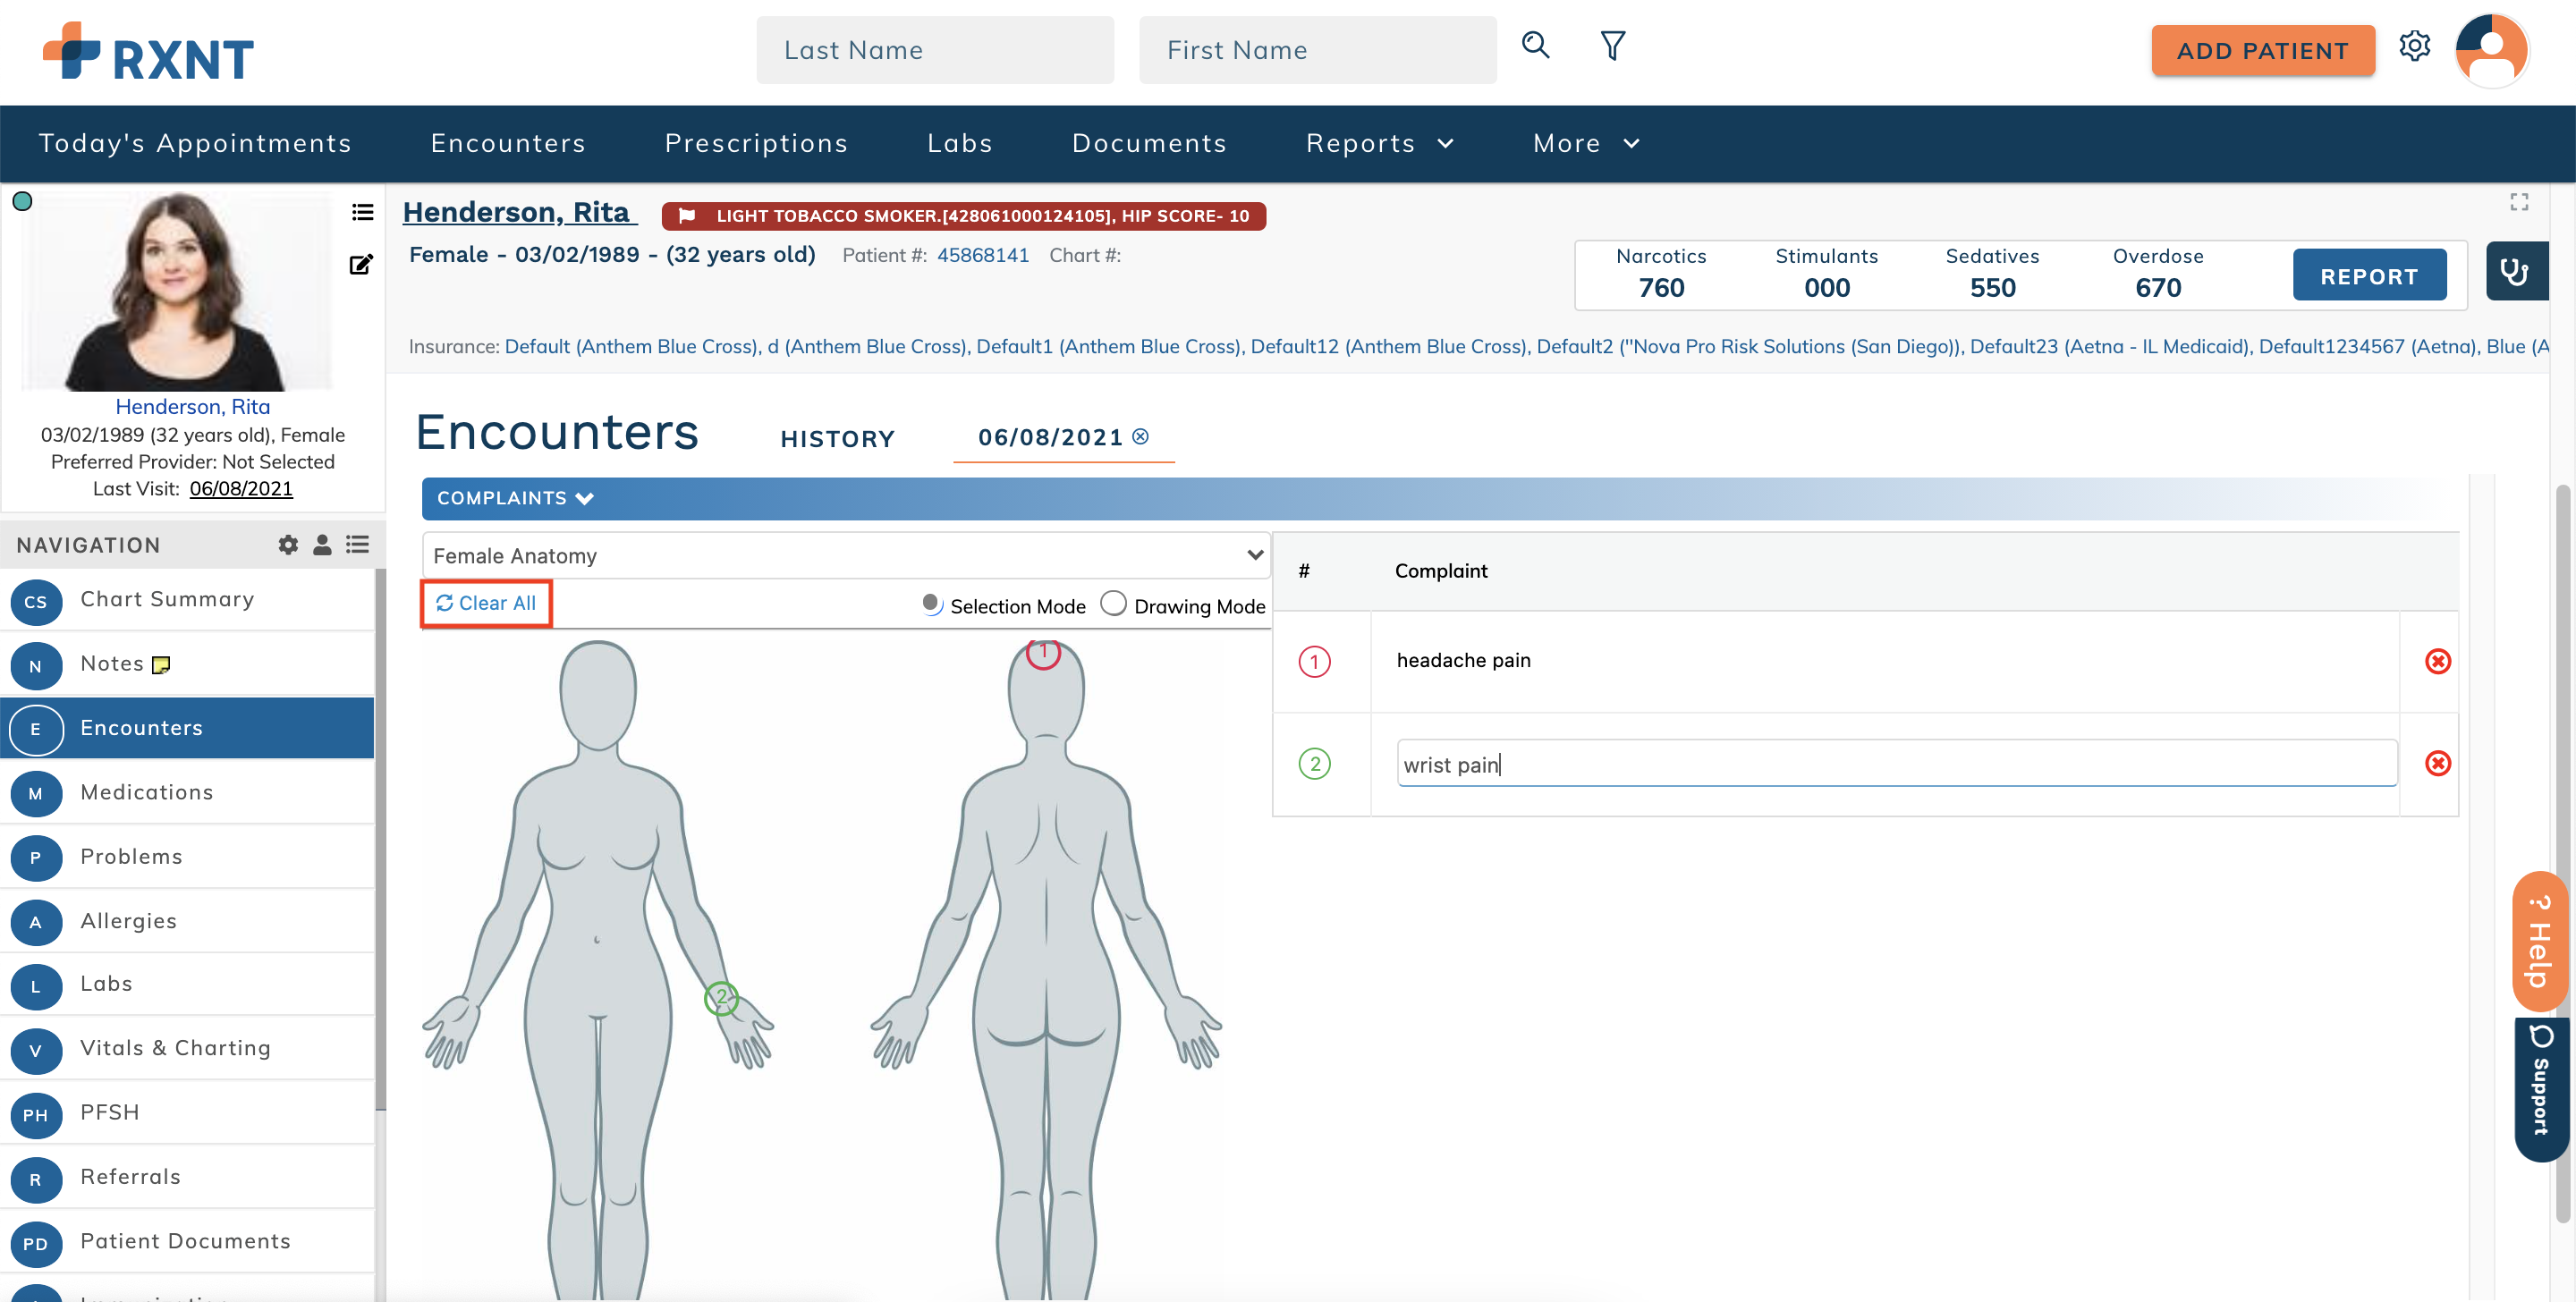Open Henderson, Rita header link
This screenshot has height=1302, width=2576.
519,212
